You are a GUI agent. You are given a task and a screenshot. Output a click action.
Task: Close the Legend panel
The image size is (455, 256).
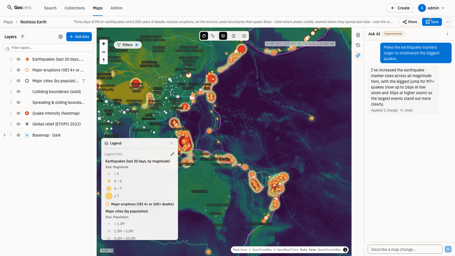click(x=171, y=143)
